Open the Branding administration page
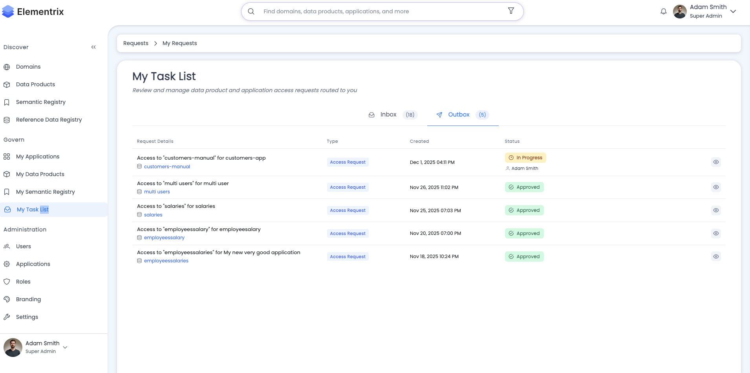 28,299
